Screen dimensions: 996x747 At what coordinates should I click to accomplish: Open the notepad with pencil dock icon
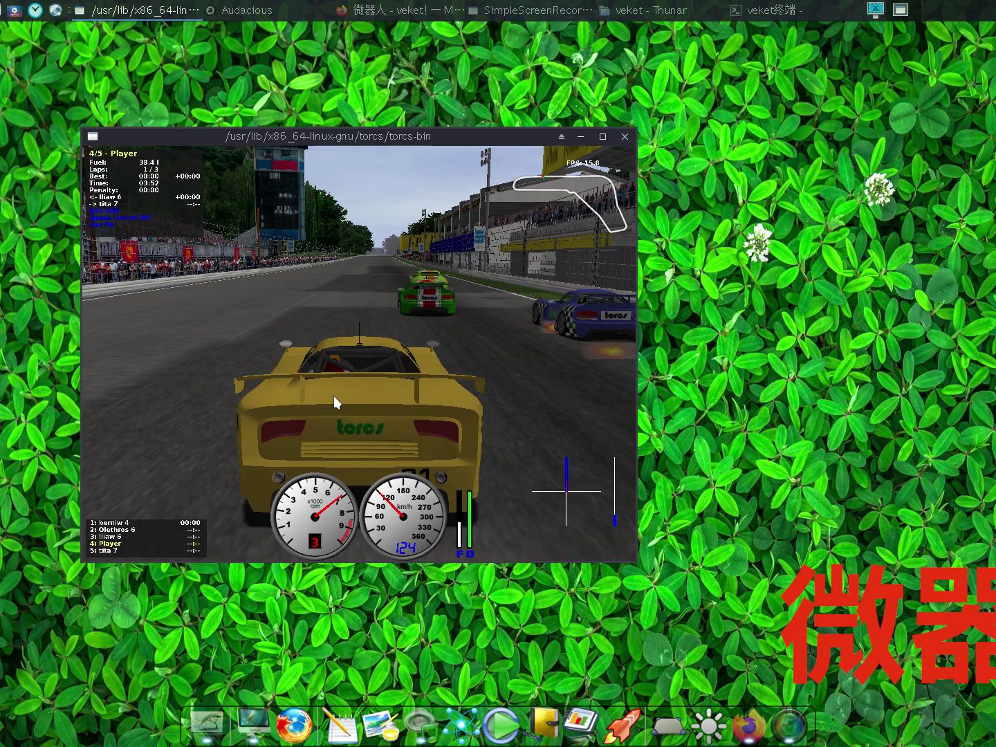[339, 726]
